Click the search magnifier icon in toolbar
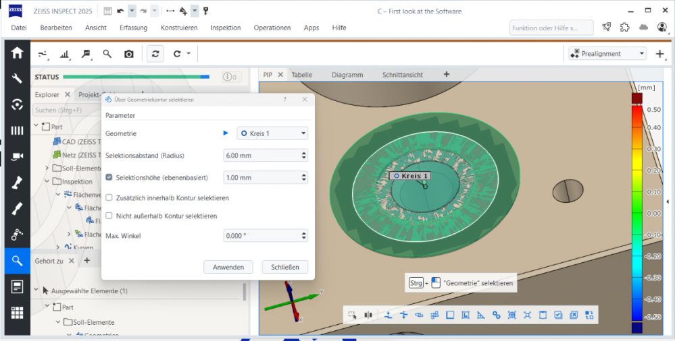The width and height of the screenshot is (675, 341). (107, 54)
